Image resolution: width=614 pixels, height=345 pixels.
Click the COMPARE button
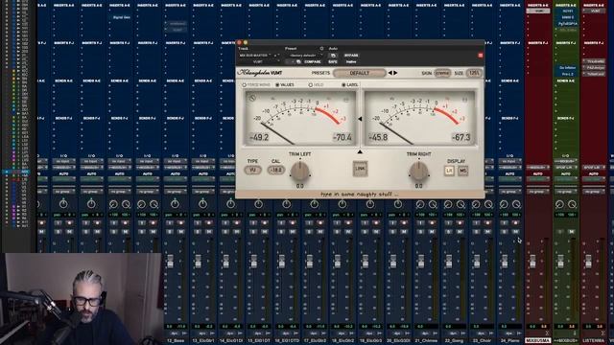(313, 61)
